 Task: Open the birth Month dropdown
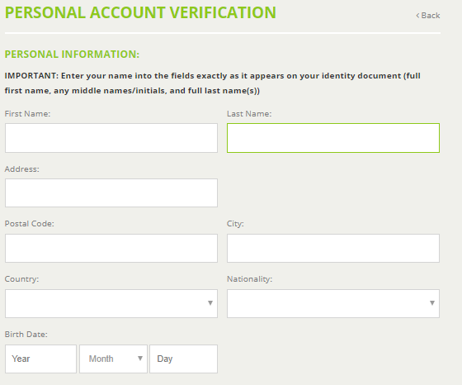(114, 359)
